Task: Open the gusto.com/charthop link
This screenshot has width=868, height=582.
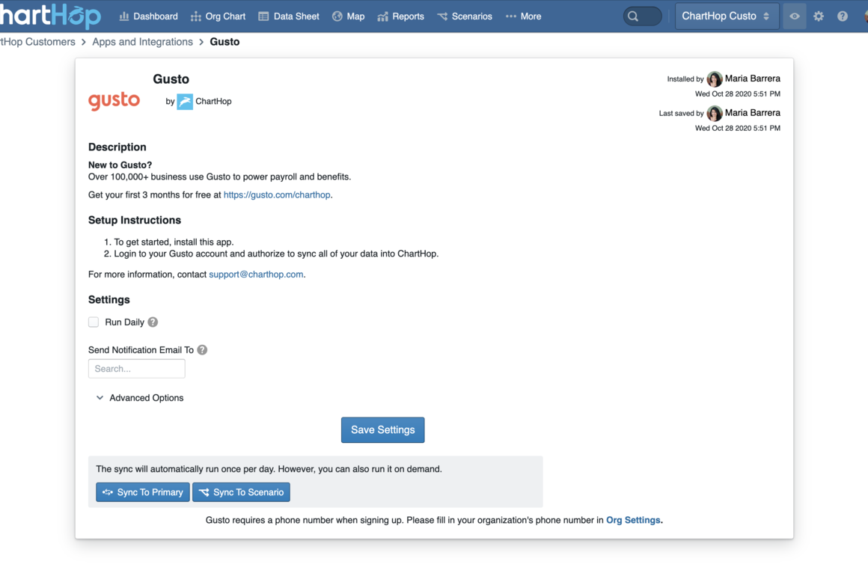Action: point(277,194)
